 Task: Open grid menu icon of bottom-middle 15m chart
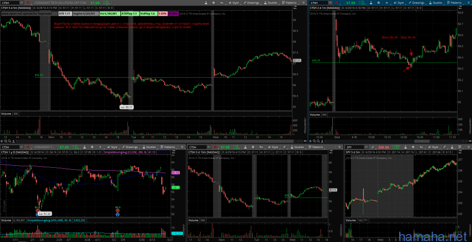point(340,147)
